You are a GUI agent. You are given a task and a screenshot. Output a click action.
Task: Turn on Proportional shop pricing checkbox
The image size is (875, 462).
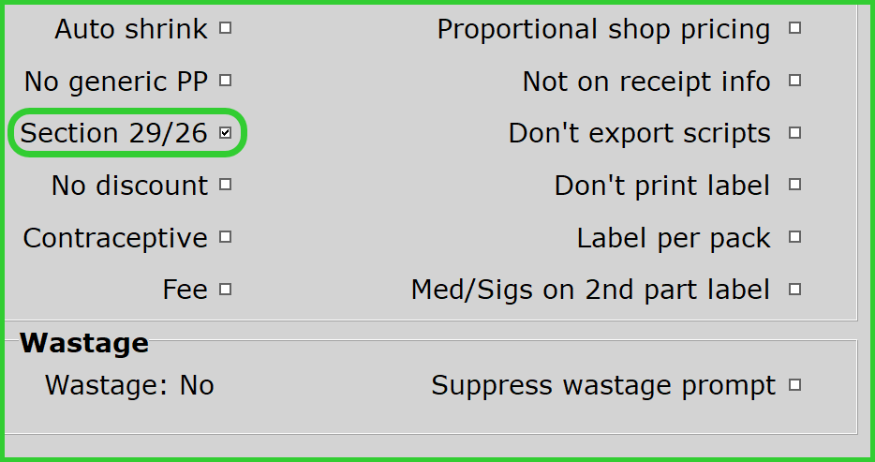tap(794, 29)
